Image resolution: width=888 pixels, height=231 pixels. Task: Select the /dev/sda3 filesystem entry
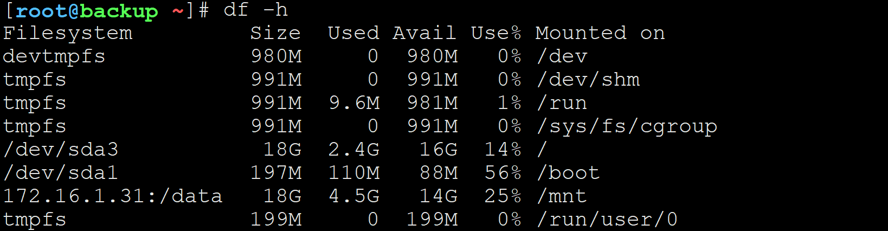(61, 150)
